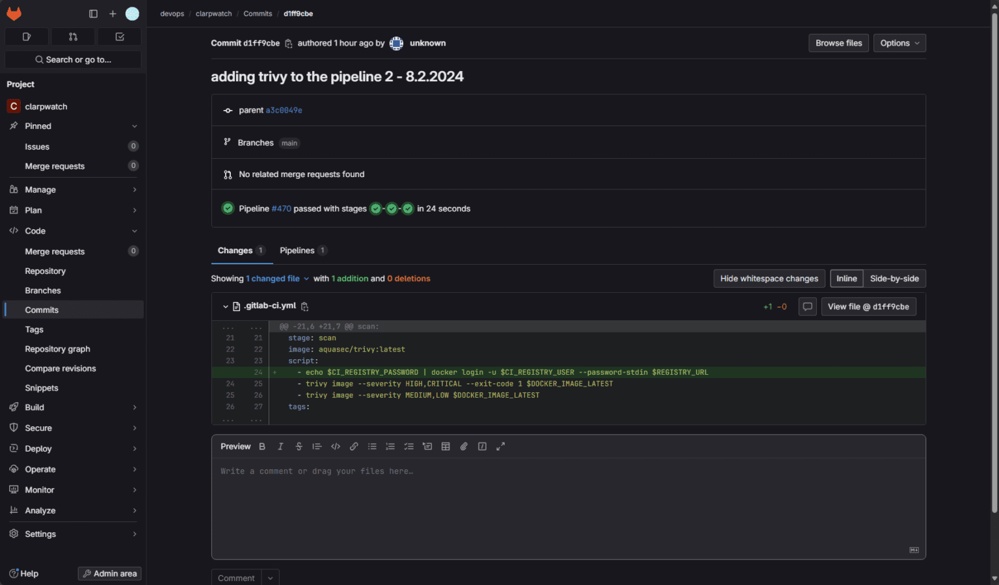The width and height of the screenshot is (999, 585).
Task: Click the page vertical scrollbar
Action: (994, 264)
